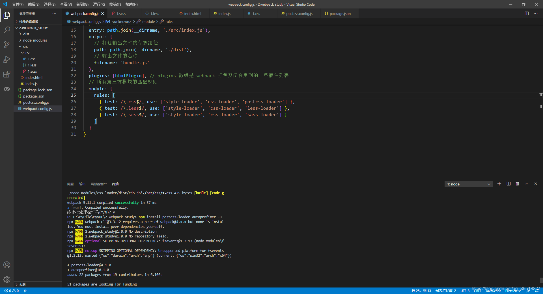The height and width of the screenshot is (294, 543).
Task: Split the terminal panel
Action: [508, 184]
